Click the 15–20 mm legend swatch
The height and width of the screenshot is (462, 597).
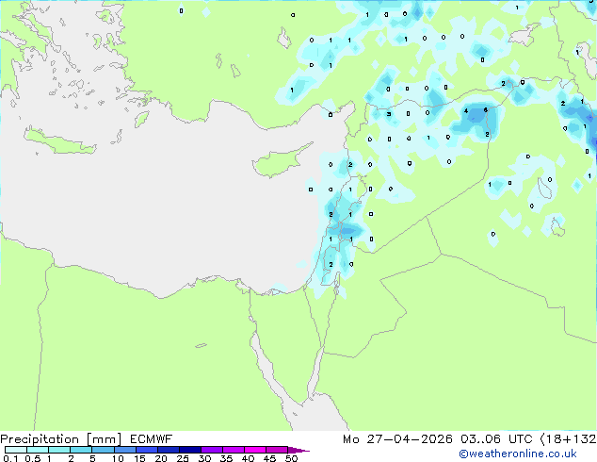(146, 450)
